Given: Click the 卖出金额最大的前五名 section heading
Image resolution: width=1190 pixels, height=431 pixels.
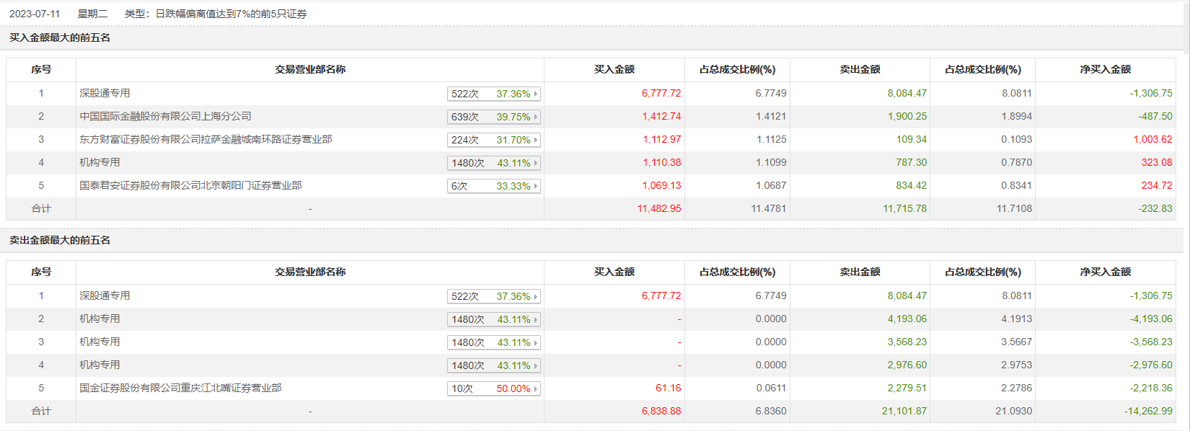Looking at the screenshot, I should coord(60,240).
